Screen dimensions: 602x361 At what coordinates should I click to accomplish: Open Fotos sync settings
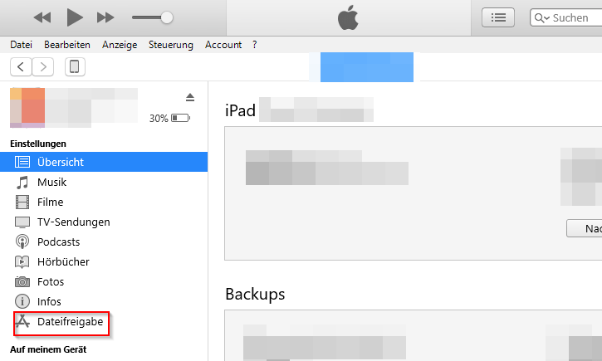click(51, 281)
